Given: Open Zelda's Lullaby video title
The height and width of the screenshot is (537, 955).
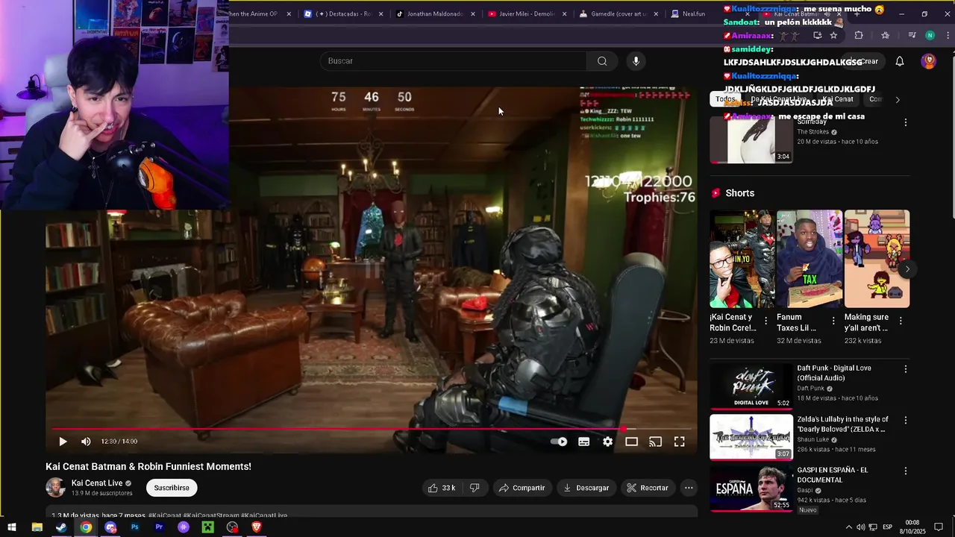Looking at the screenshot, I should pos(843,424).
